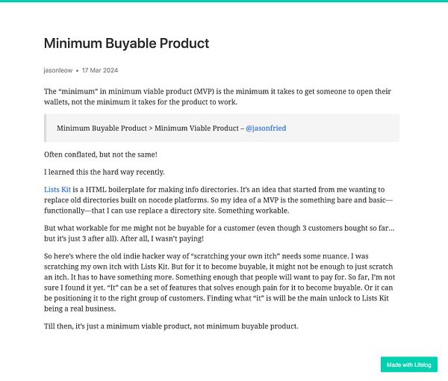Click the @jasonfried mention link
The width and height of the screenshot is (448, 381).
tap(265, 128)
